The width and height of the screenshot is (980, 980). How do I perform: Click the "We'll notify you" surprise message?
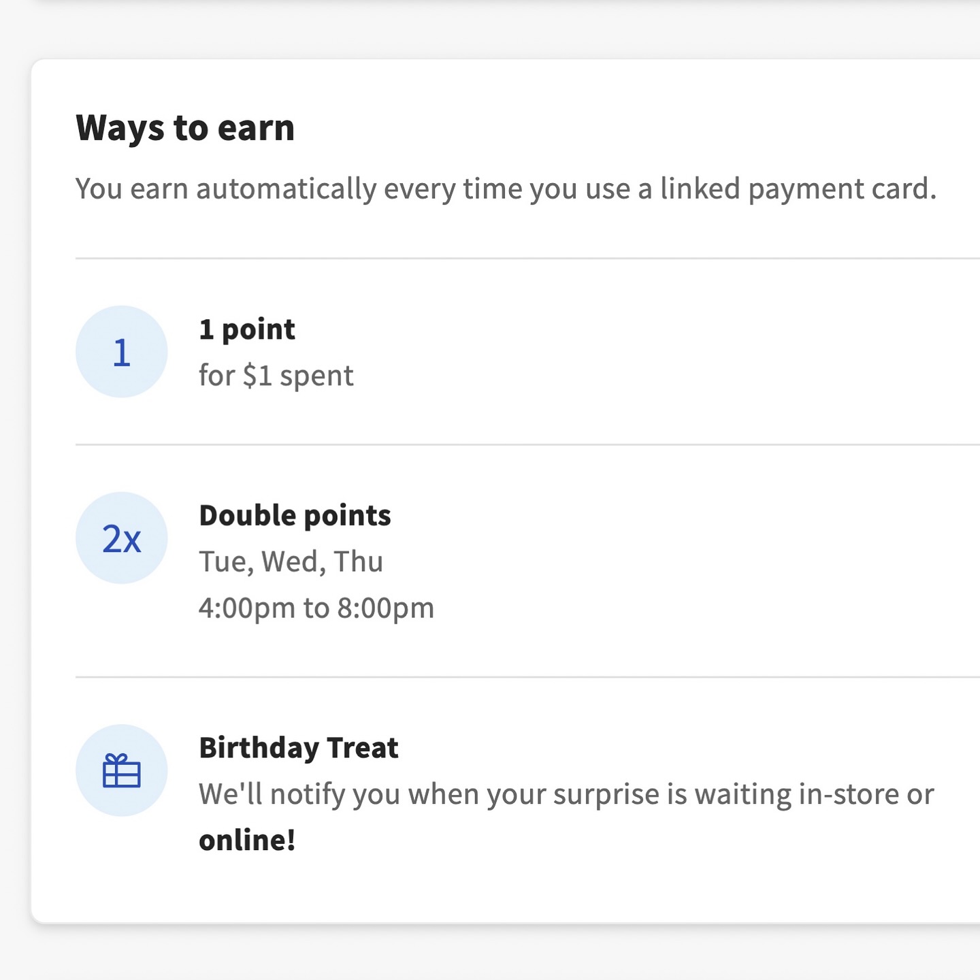[566, 794]
